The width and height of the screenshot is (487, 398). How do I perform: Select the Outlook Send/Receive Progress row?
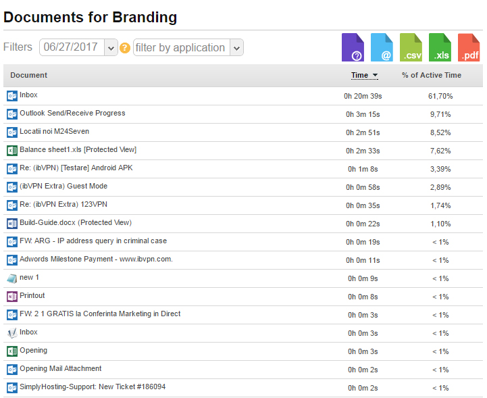72,114
